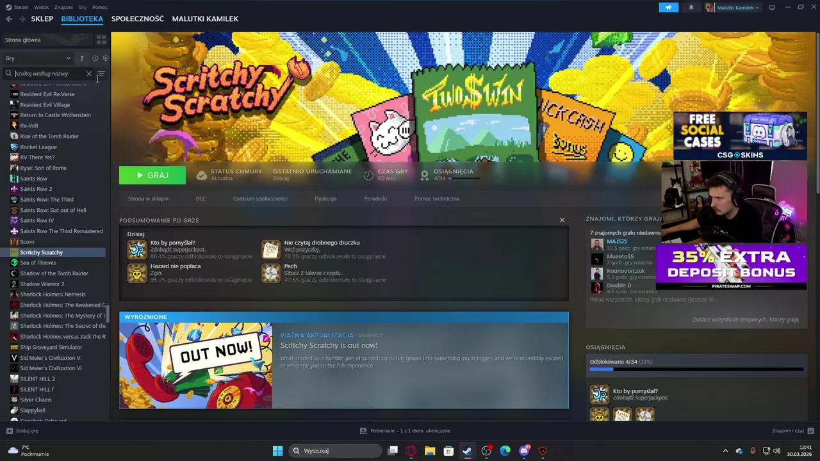Image resolution: width=820 pixels, height=461 pixels.
Task: Click the green GRAJ play button
Action: click(152, 175)
